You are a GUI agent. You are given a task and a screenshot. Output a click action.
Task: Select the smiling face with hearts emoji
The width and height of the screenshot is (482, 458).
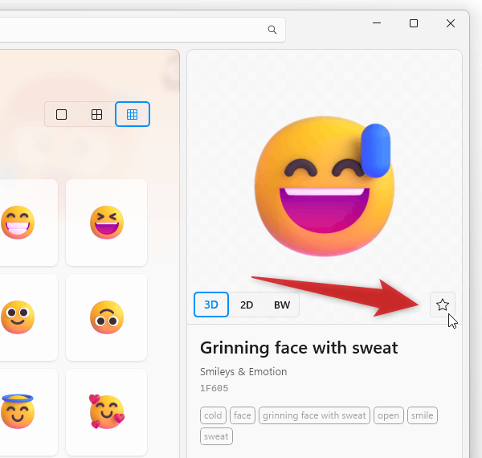click(106, 412)
